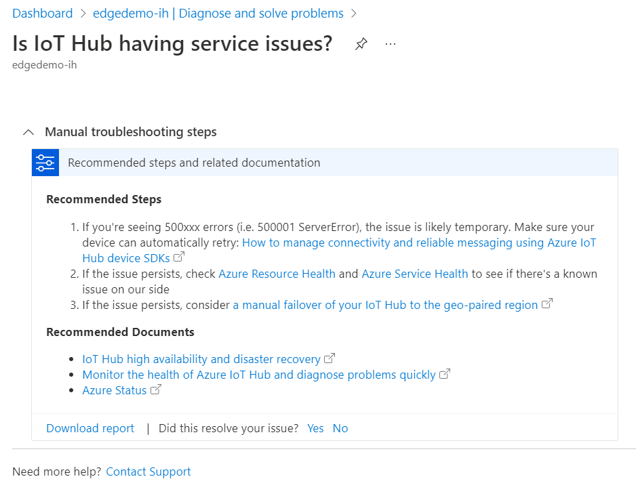This screenshot has height=502, width=636.
Task: Download the troubleshooting report
Action: pos(90,427)
